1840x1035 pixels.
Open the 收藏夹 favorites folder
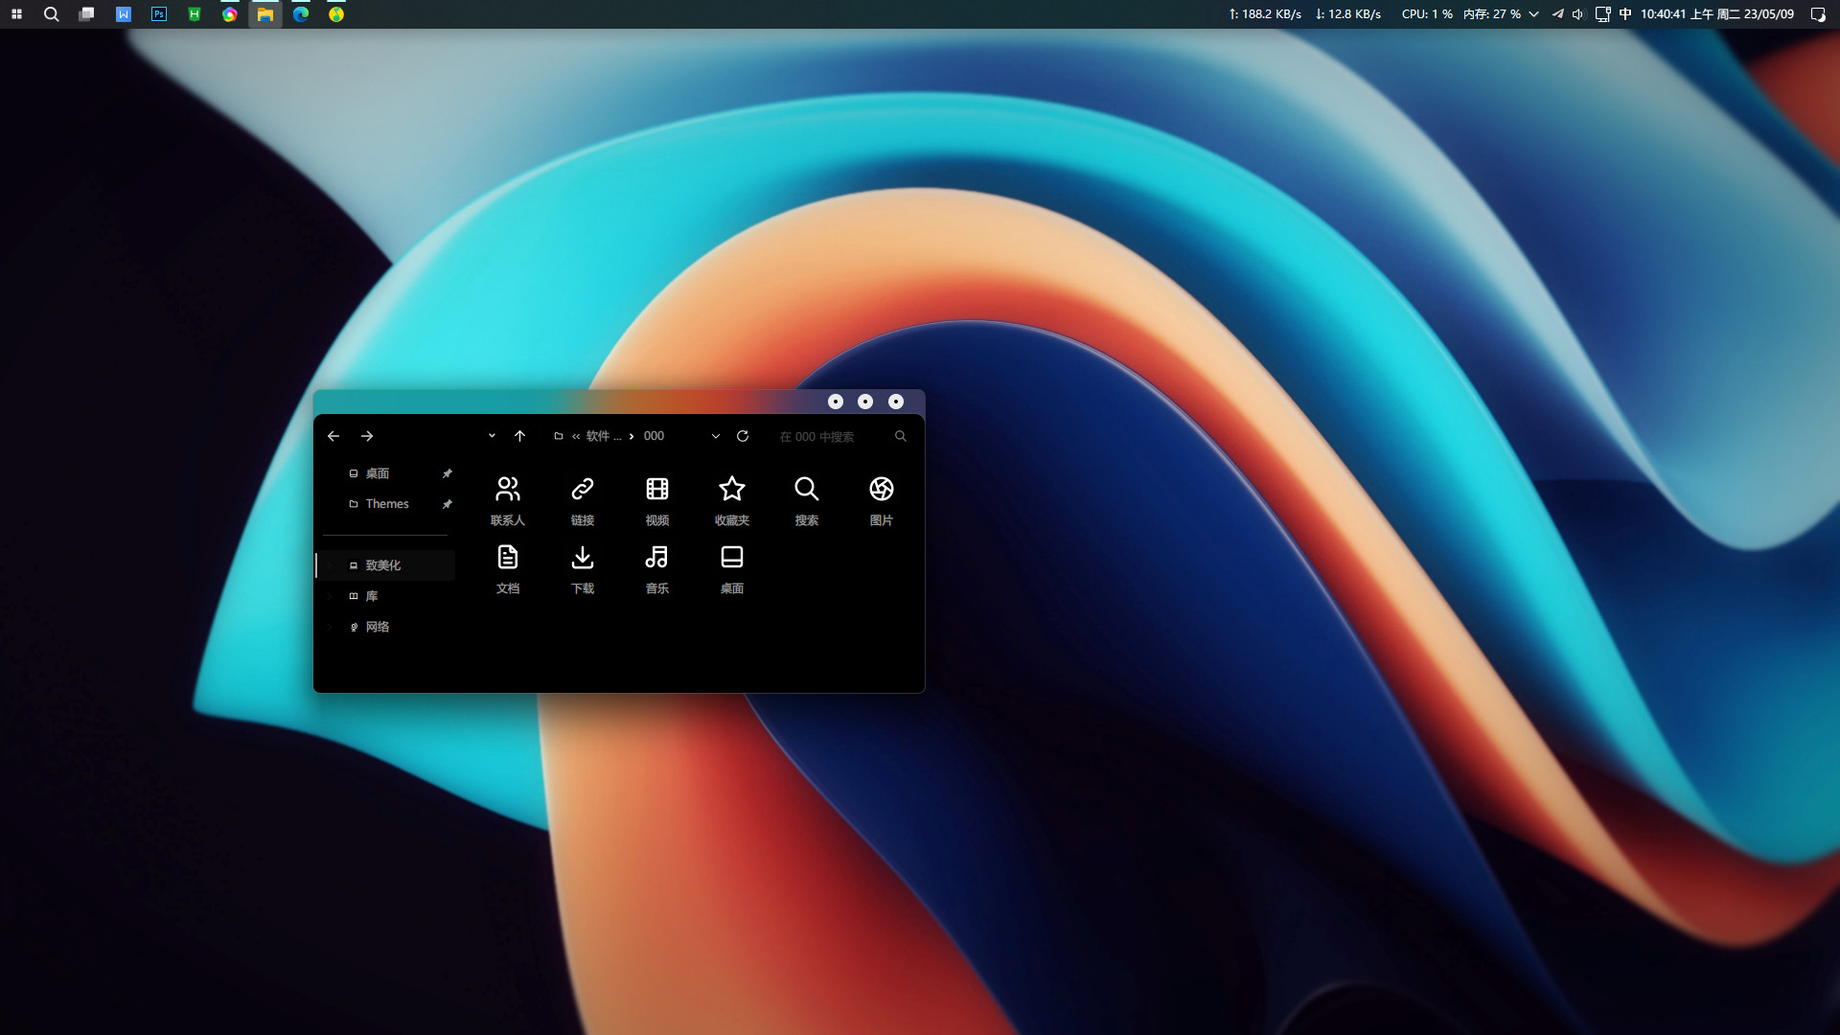click(731, 499)
